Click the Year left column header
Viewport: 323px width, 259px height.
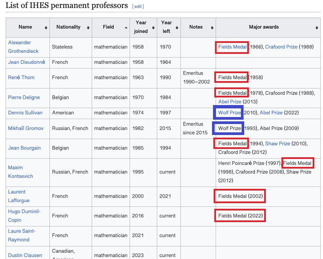point(169,27)
